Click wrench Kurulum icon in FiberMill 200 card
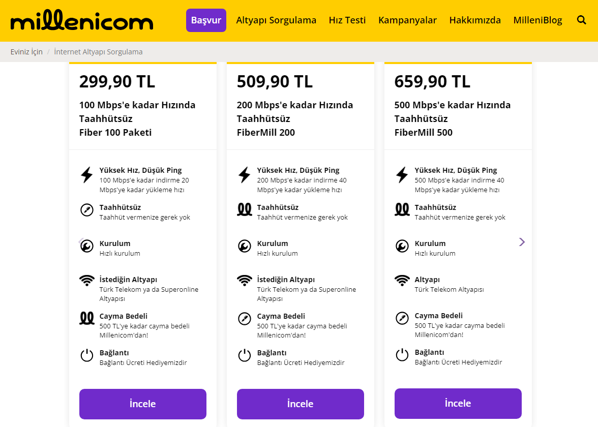 pyautogui.click(x=245, y=247)
